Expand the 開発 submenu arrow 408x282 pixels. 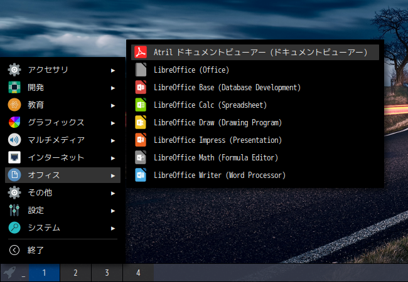[112, 88]
